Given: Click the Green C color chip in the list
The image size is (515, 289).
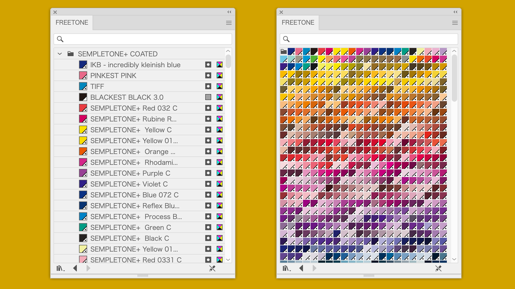Looking at the screenshot, I should pos(83,227).
